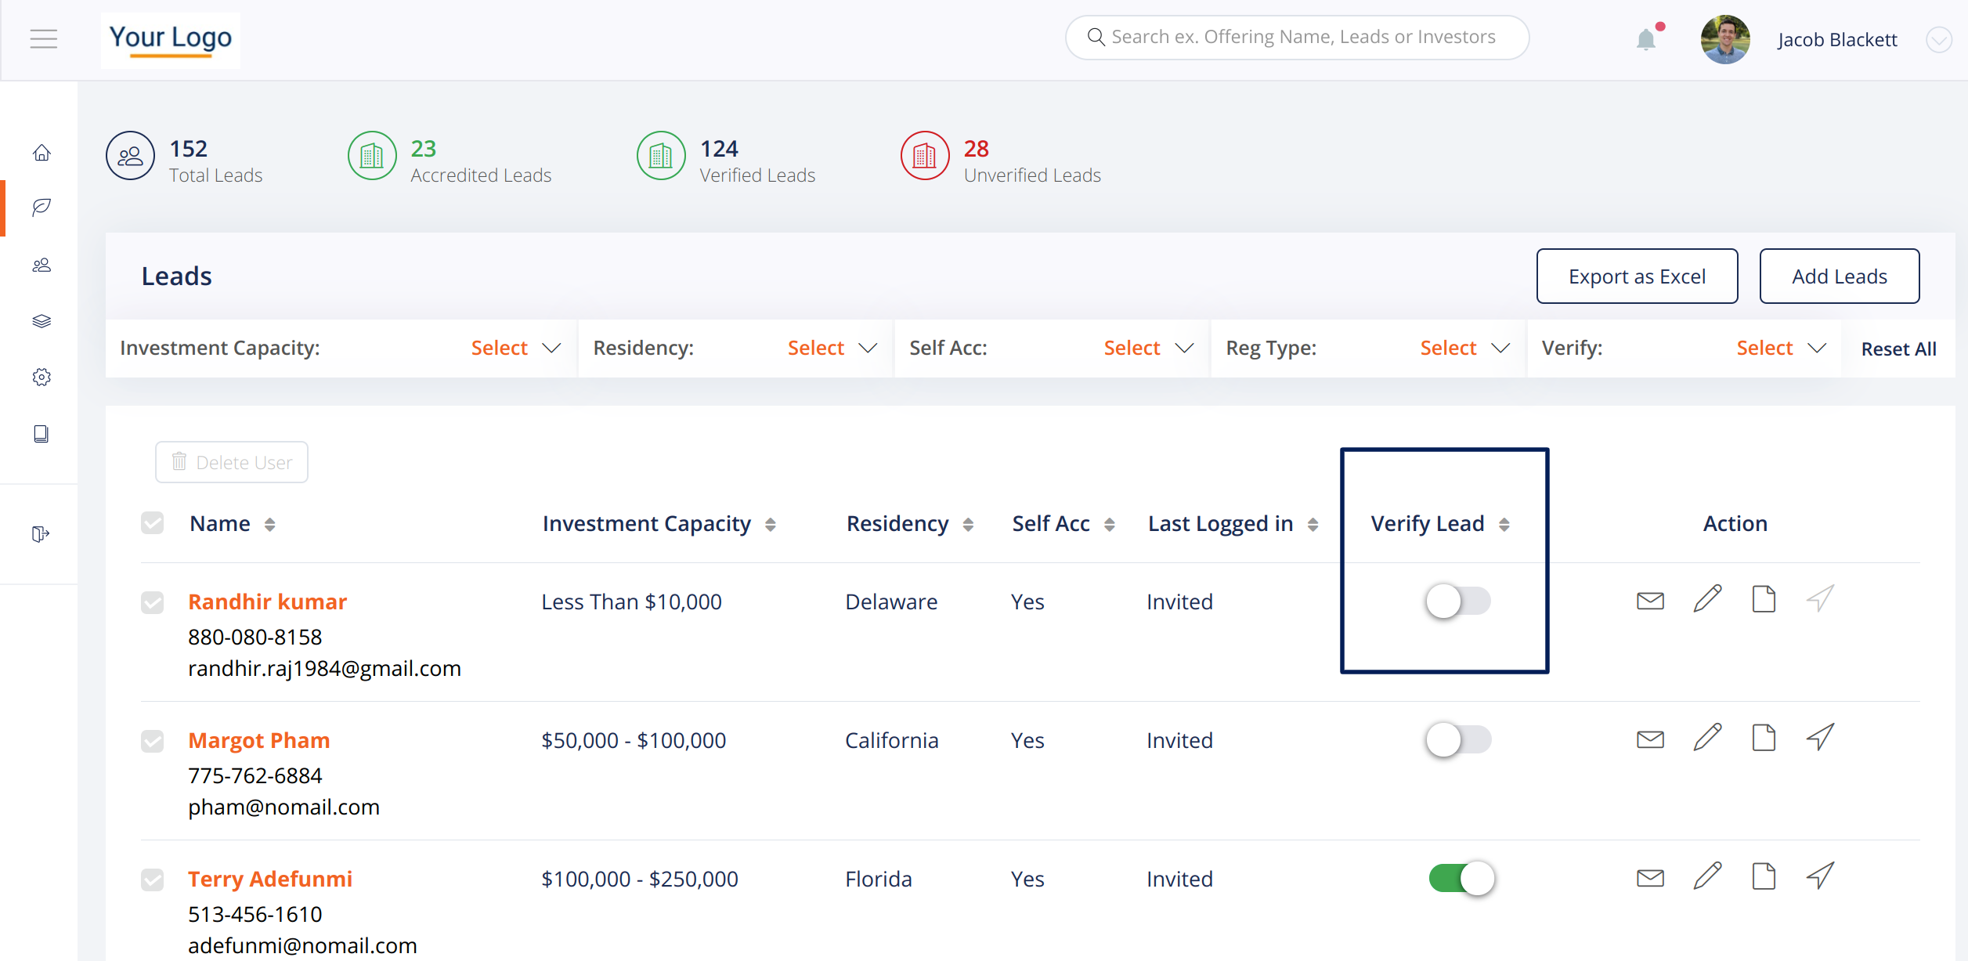
Task: Click send arrow icon for Margot Pham
Action: (1820, 738)
